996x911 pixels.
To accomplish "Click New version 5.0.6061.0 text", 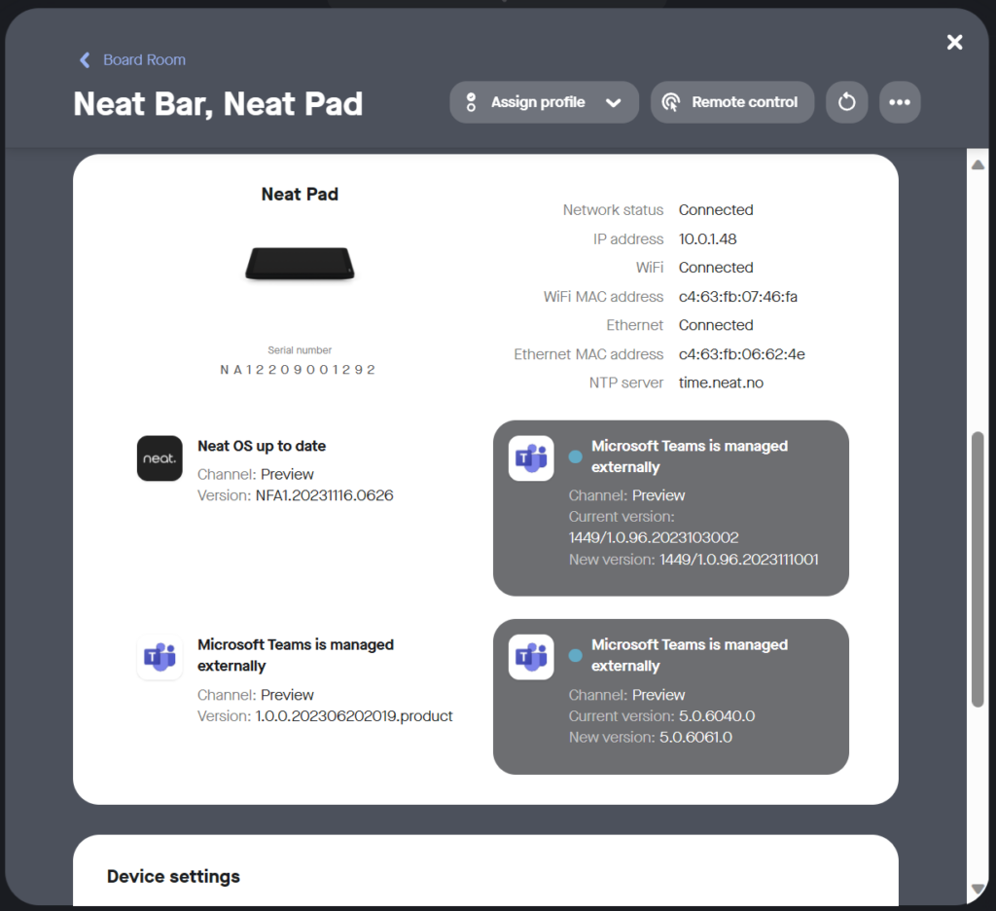I will 651,738.
